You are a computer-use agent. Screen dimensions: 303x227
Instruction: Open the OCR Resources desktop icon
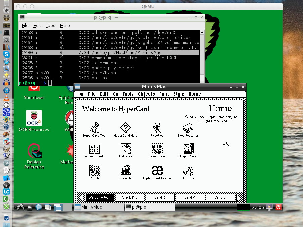tap(34, 118)
